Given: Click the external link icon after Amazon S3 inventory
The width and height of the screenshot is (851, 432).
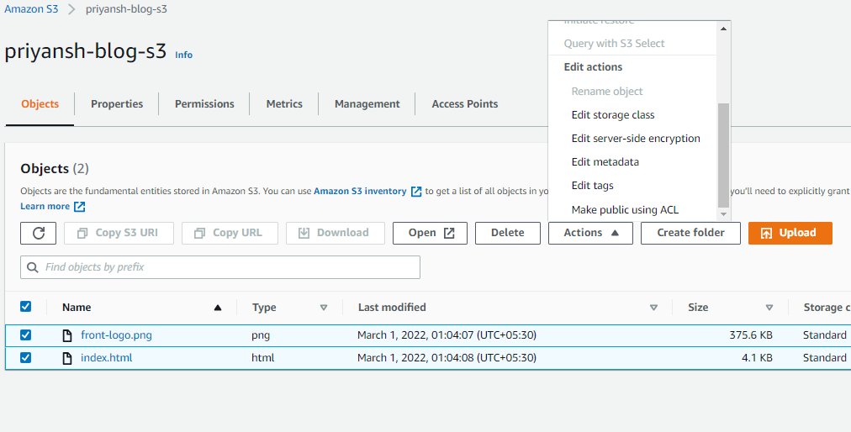Looking at the screenshot, I should coord(416,192).
